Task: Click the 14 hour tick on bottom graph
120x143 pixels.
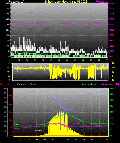Action: click(68, 139)
